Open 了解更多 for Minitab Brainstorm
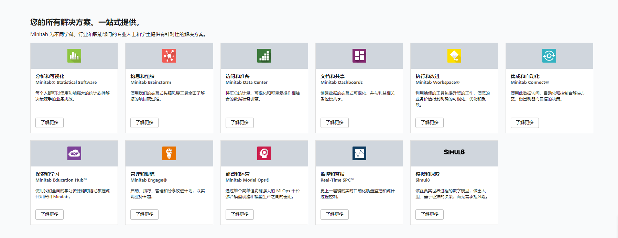The image size is (618, 238). [x=144, y=123]
